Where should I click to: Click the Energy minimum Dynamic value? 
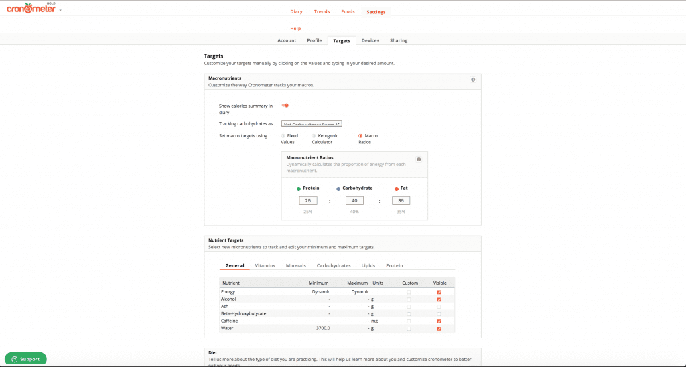pyautogui.click(x=321, y=292)
